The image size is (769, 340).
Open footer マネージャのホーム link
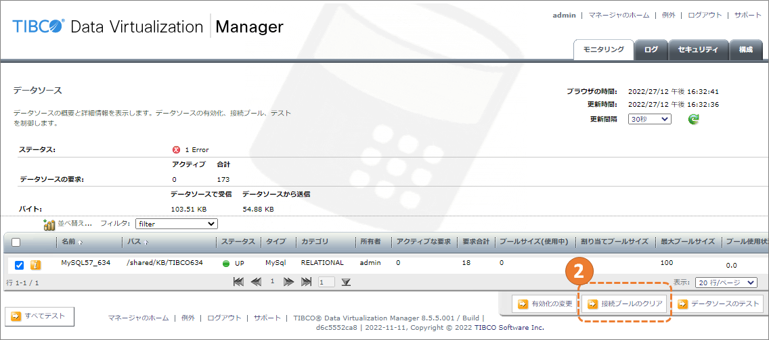point(138,318)
